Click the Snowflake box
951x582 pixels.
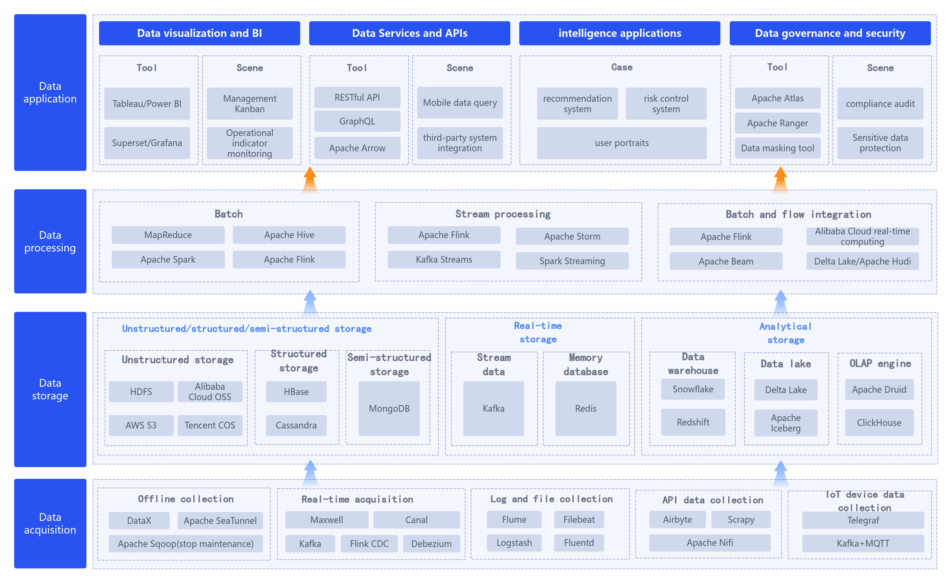tap(693, 389)
